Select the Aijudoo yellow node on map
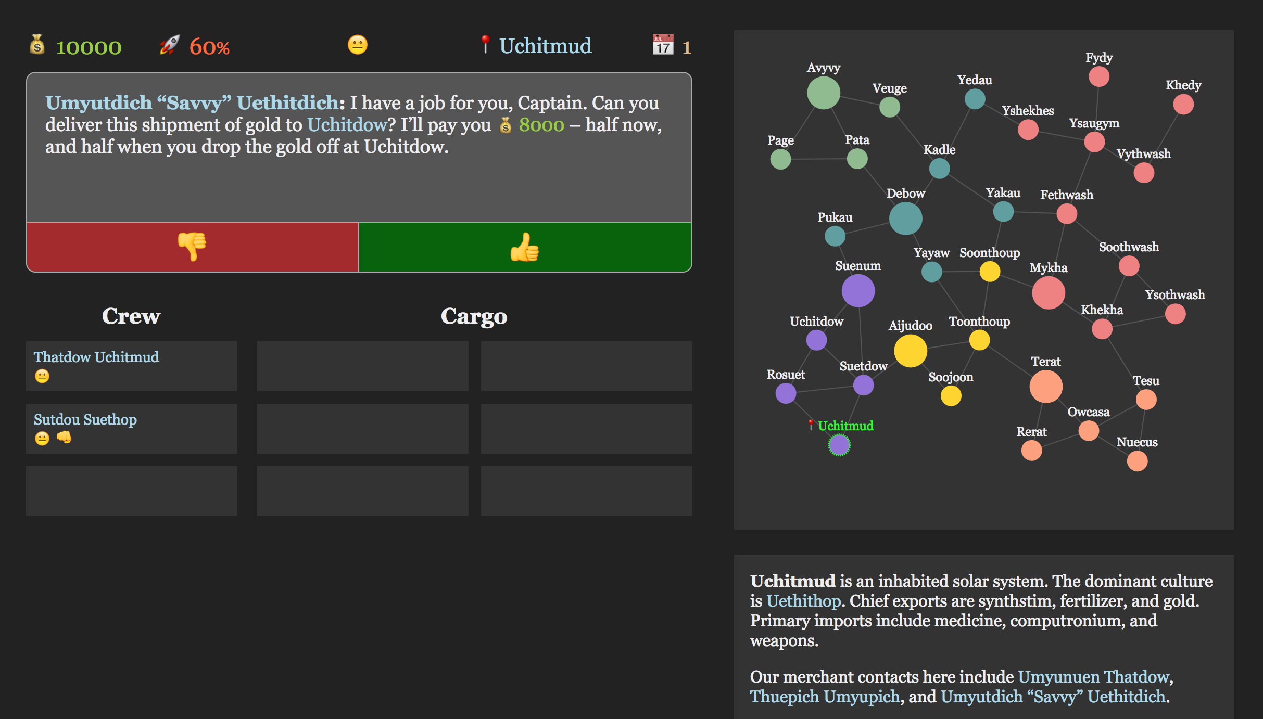This screenshot has width=1263, height=719. pyautogui.click(x=910, y=351)
